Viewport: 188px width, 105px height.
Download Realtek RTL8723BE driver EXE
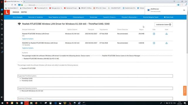167,34
